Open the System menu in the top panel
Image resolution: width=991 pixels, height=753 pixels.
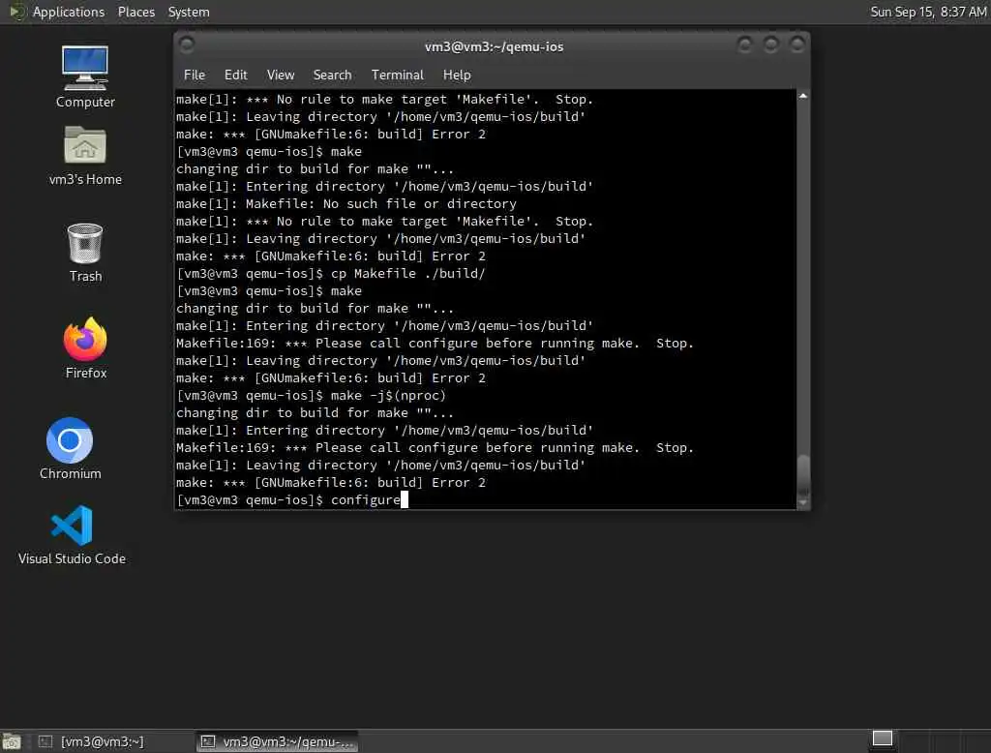pos(189,12)
